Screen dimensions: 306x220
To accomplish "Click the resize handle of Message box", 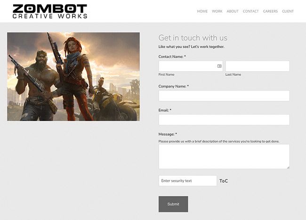I will click(x=288, y=168).
